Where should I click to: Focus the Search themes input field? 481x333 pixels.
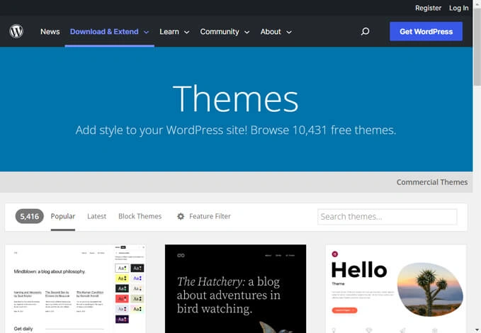387,217
